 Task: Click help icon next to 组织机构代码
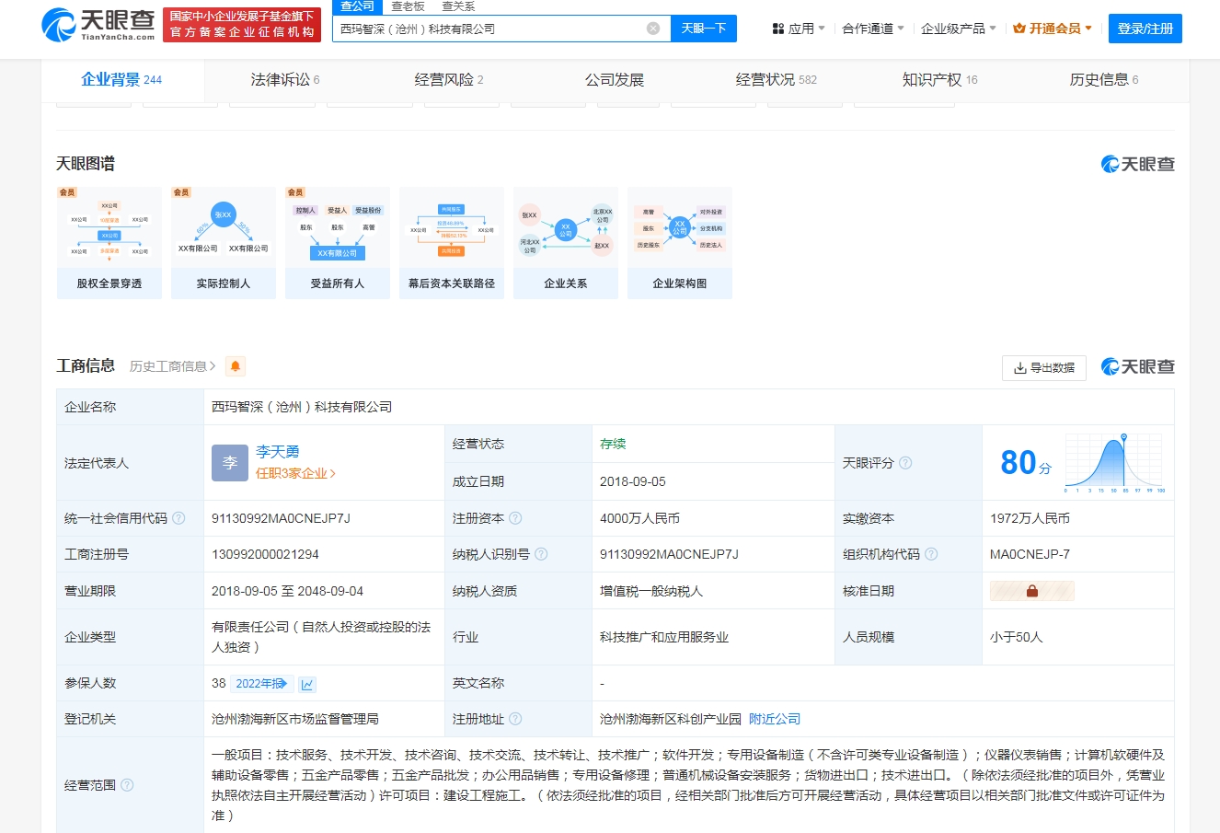pyautogui.click(x=931, y=554)
